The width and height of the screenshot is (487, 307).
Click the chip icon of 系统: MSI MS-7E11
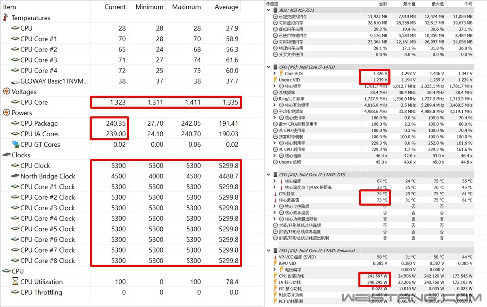pyautogui.click(x=276, y=10)
